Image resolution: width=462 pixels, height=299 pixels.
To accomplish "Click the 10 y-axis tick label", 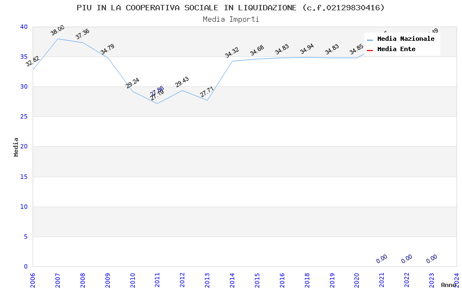I will (x=24, y=207).
